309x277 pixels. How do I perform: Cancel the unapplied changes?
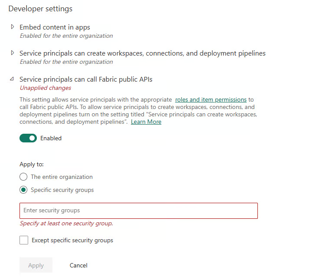coord(78,265)
